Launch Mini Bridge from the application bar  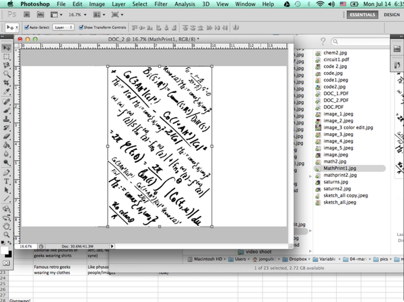click(x=40, y=15)
